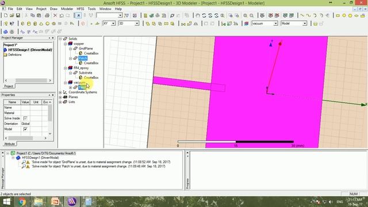Open the XY drawing plane dropdown
The height and width of the screenshot is (207, 368).
click(x=113, y=24)
